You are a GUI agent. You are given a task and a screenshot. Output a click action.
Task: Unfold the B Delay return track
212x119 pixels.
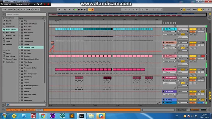(x=164, y=100)
